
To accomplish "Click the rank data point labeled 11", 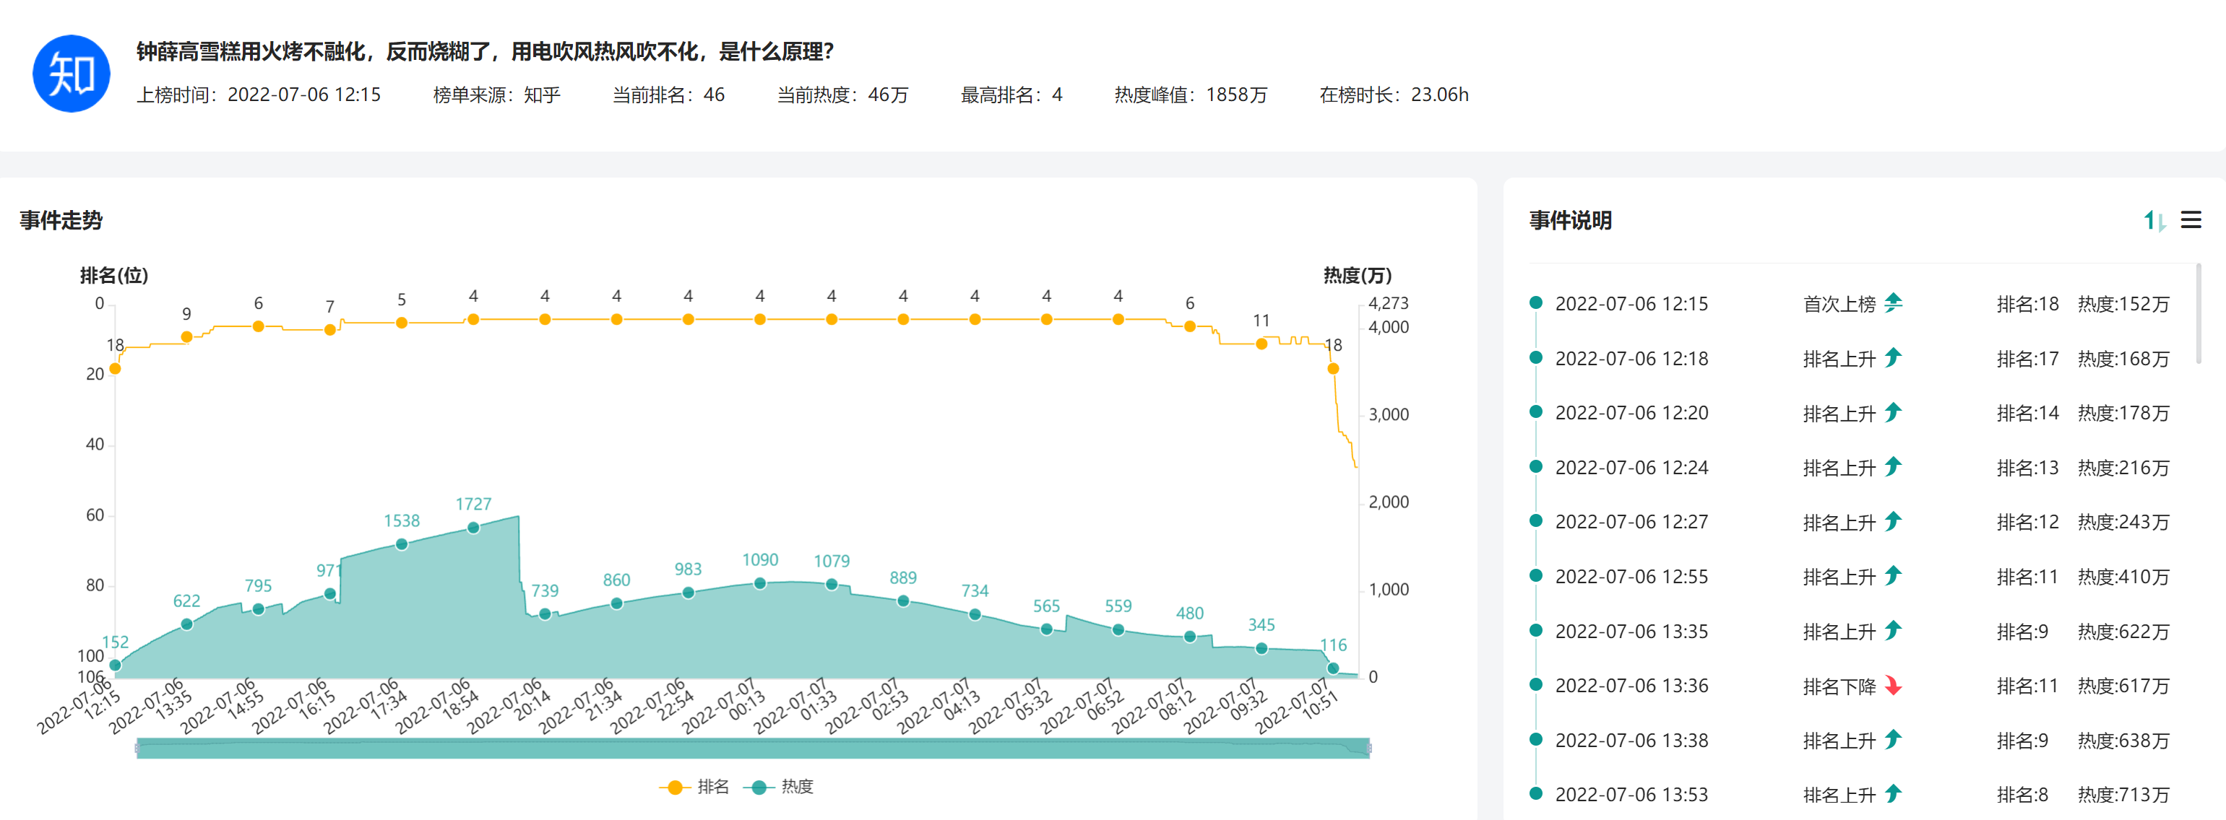I will tap(1261, 344).
